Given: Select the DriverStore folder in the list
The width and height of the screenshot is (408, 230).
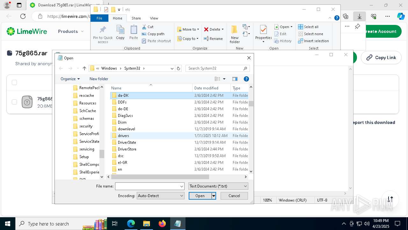Looking at the screenshot, I should (x=179, y=149).
